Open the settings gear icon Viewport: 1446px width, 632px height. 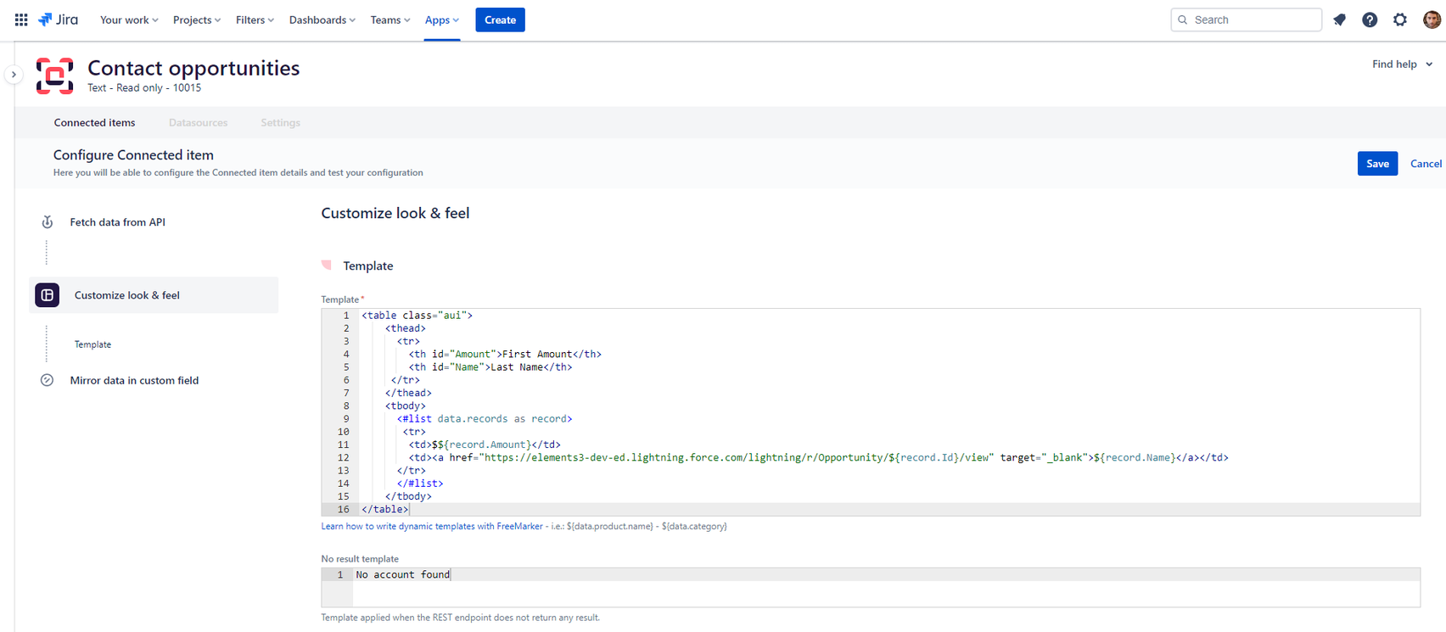tap(1400, 20)
